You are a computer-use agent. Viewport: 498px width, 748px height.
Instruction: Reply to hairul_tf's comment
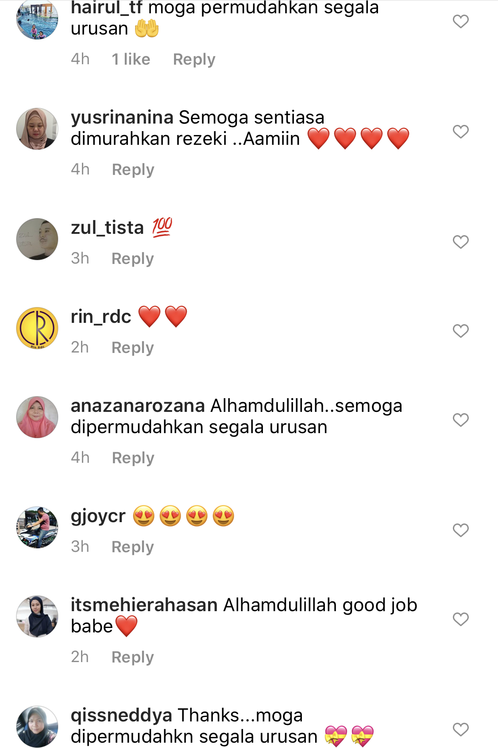(x=194, y=59)
